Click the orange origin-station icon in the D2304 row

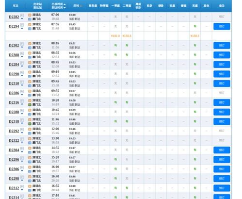coord(30,148)
